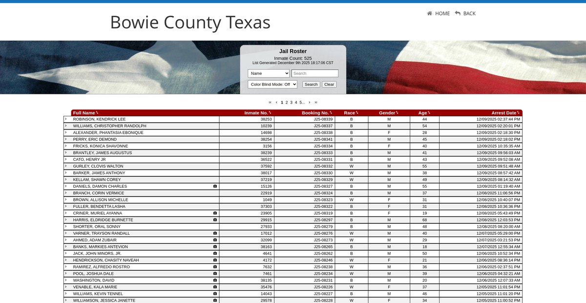The height and width of the screenshot is (303, 586).
Task: Select current page 1 in pagination
Action: point(282,103)
